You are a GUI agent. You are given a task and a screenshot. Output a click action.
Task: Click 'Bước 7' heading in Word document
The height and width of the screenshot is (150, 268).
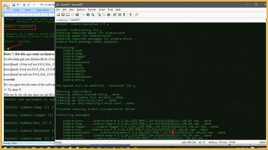[x=29, y=54]
